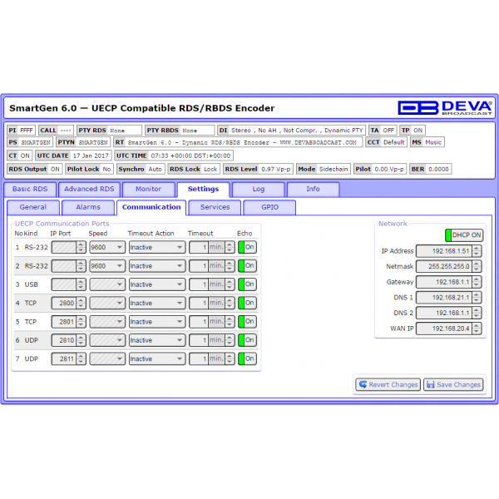Click the Mode Sidechain status

(x=324, y=169)
